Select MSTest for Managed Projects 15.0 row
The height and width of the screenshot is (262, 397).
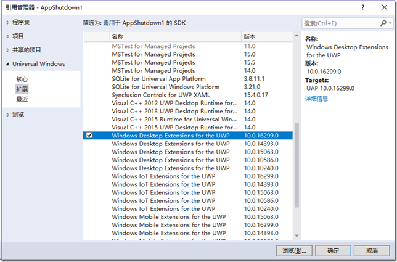tap(188, 54)
